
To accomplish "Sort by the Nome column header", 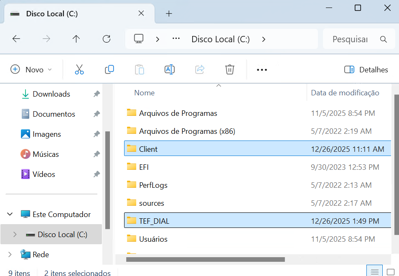I will click(x=144, y=93).
